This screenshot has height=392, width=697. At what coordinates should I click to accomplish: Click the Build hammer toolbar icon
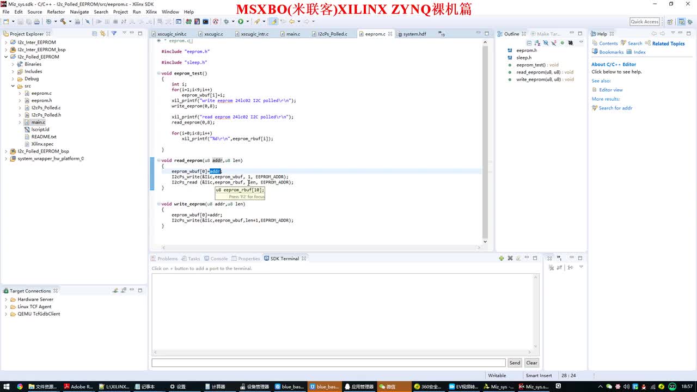(63, 22)
